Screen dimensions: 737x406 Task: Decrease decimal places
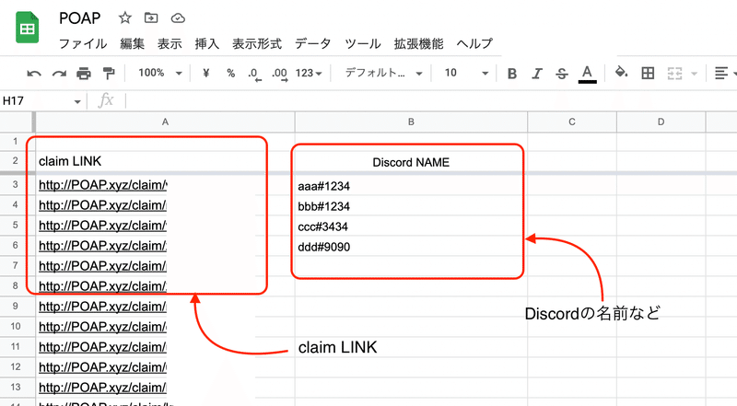(x=254, y=74)
